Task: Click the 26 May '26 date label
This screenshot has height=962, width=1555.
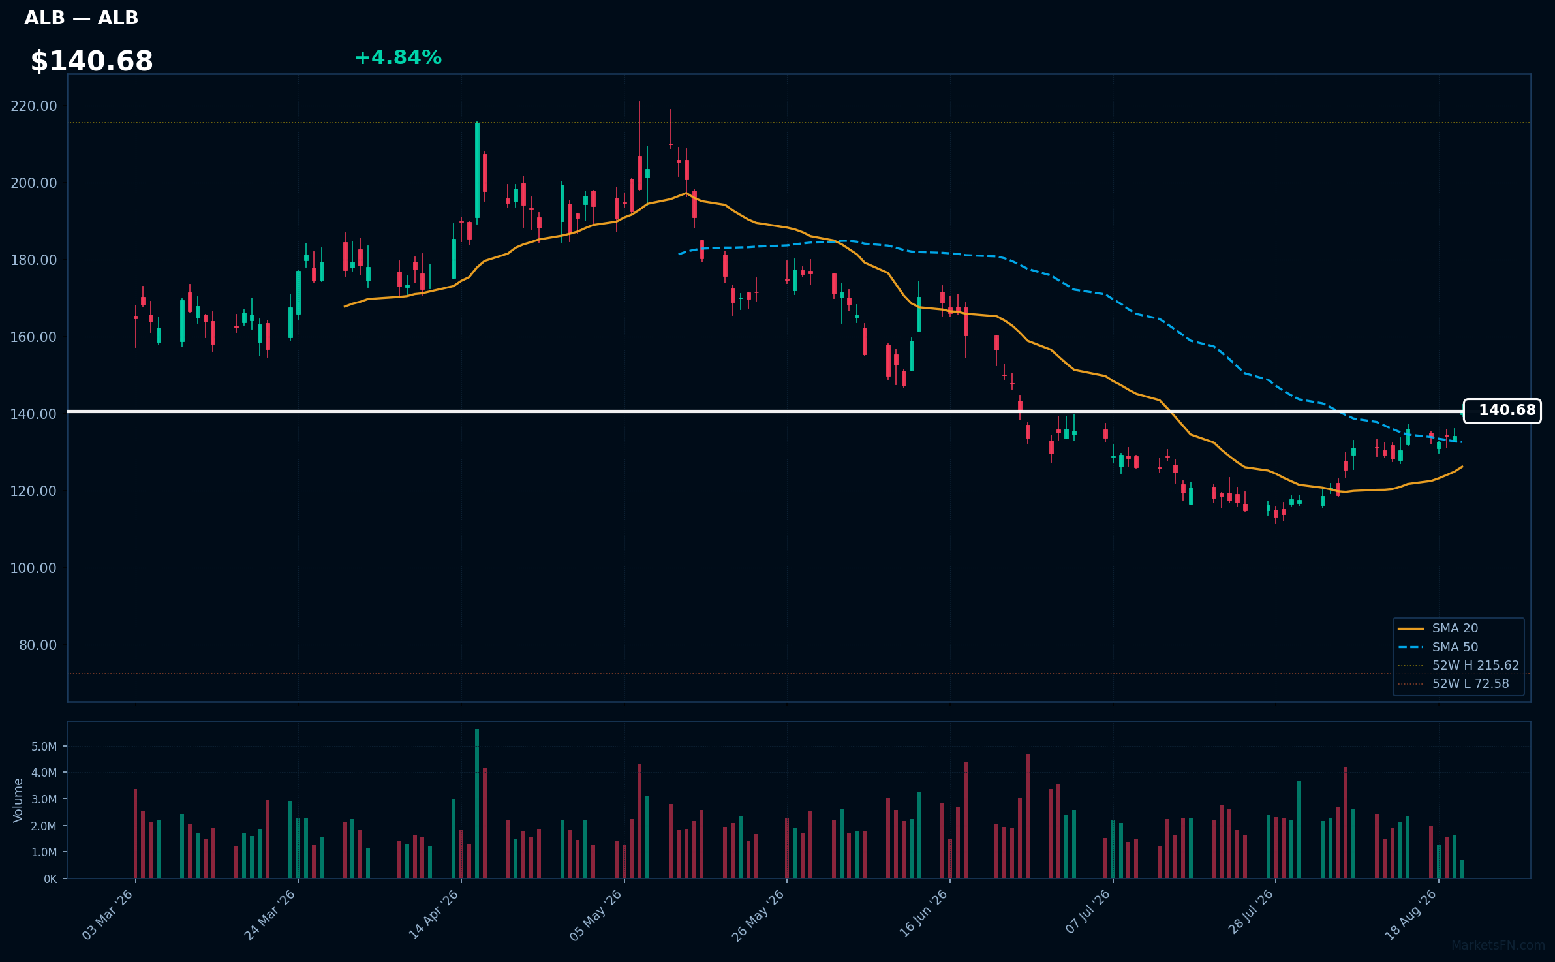Action: (x=758, y=915)
